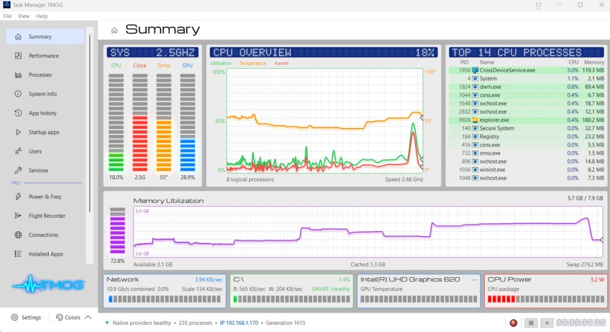610x332 pixels.
Task: Open System Info in the sidebar
Action: (x=45, y=94)
